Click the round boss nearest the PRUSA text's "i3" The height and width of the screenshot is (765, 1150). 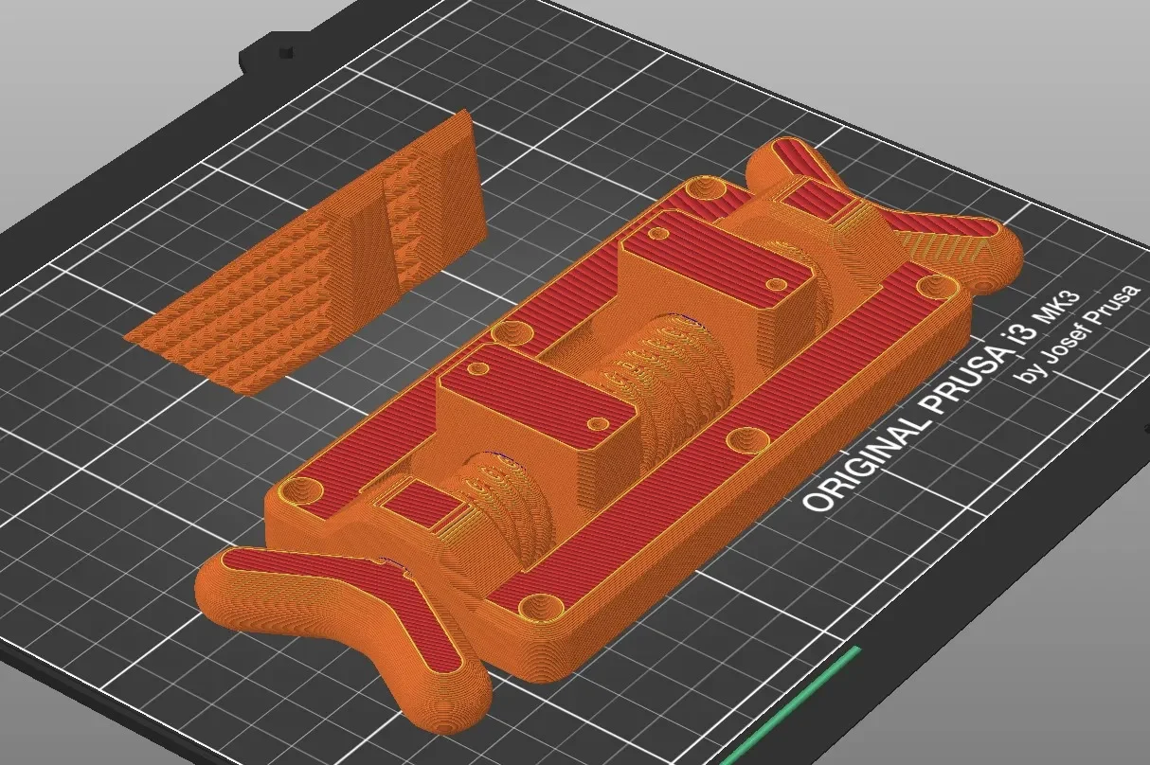click(943, 287)
